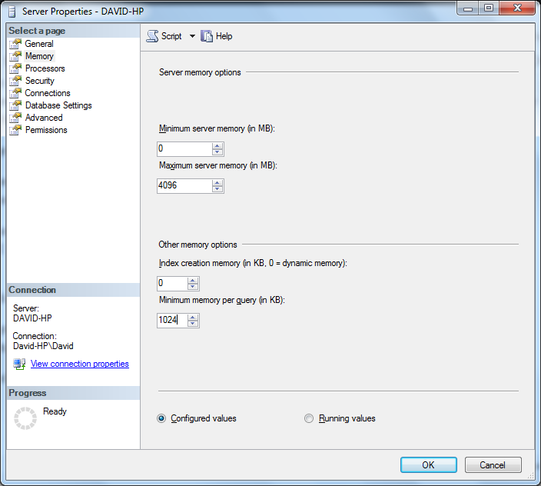Select the Configured values radio button
Viewport: 541px width, 486px height.
coord(161,418)
